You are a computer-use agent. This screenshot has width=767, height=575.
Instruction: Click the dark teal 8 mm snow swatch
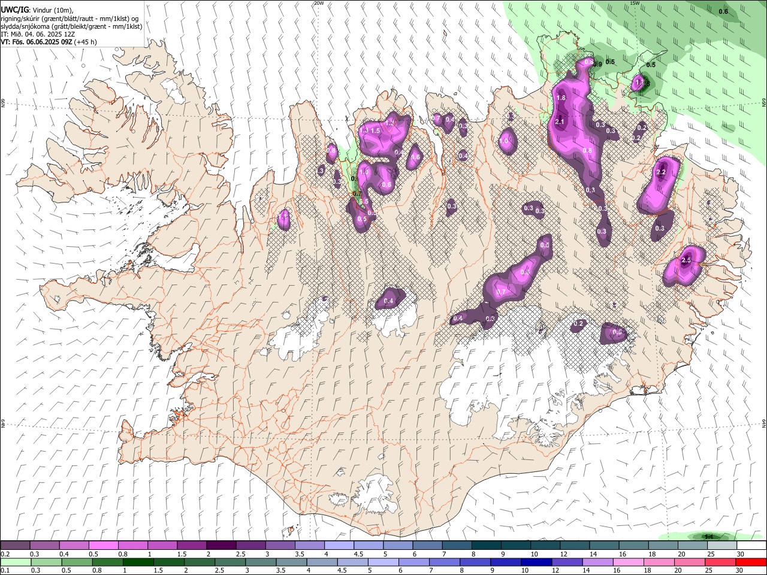487,546
